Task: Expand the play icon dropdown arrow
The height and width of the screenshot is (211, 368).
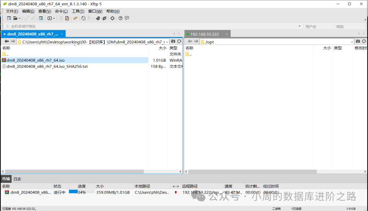Action: 54,18
